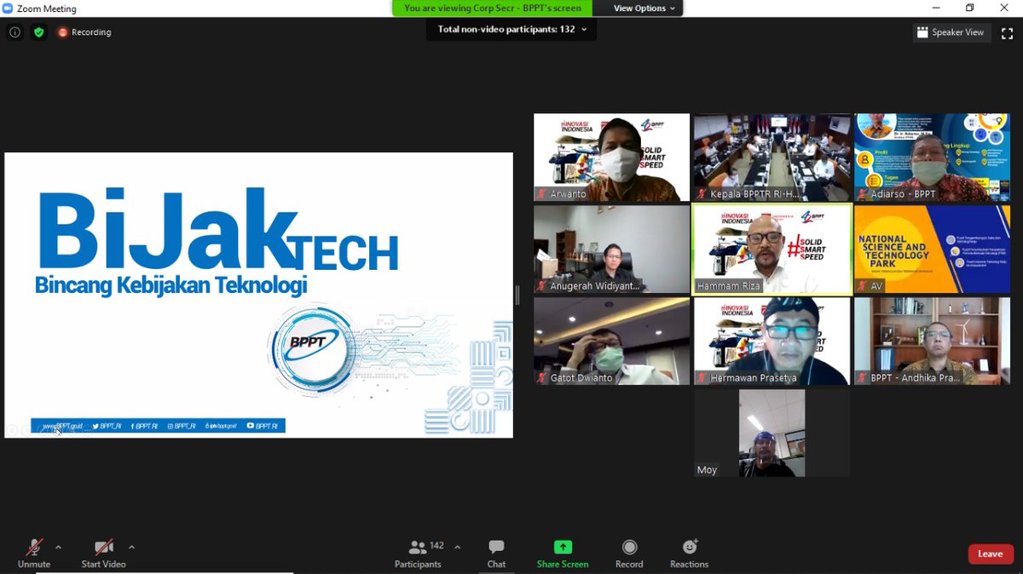The height and width of the screenshot is (574, 1023).
Task: Select Hermawan Prasetya's video thumbnail
Action: (772, 341)
